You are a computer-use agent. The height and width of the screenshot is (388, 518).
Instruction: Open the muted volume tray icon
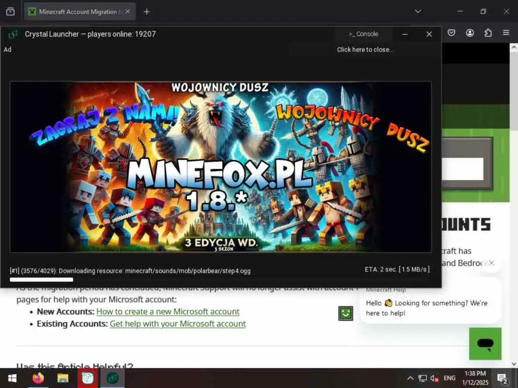coord(435,378)
